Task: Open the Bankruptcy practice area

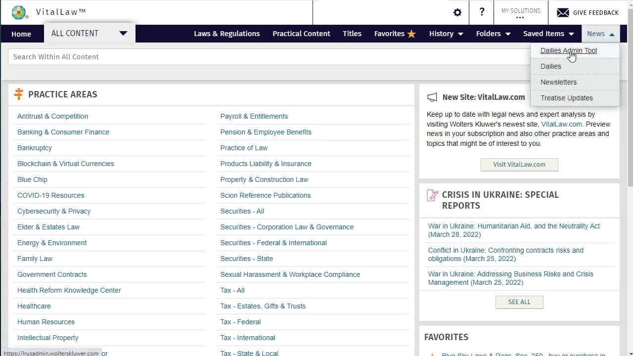Action: [35, 148]
